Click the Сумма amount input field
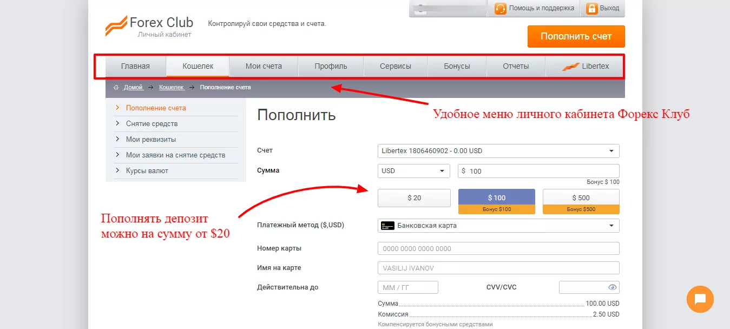The image size is (730, 329). (538, 171)
